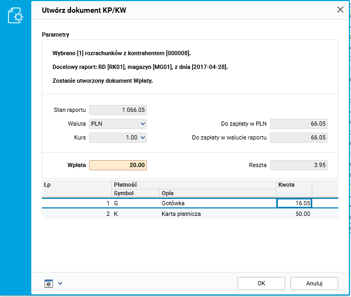
Task: Click the Do zapłaty w PLN field
Action: [x=299, y=124]
